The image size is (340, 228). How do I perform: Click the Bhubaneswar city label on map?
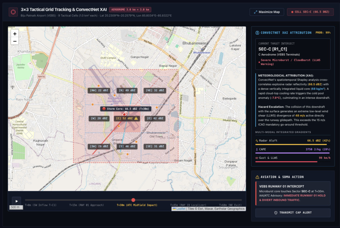coord(194,43)
